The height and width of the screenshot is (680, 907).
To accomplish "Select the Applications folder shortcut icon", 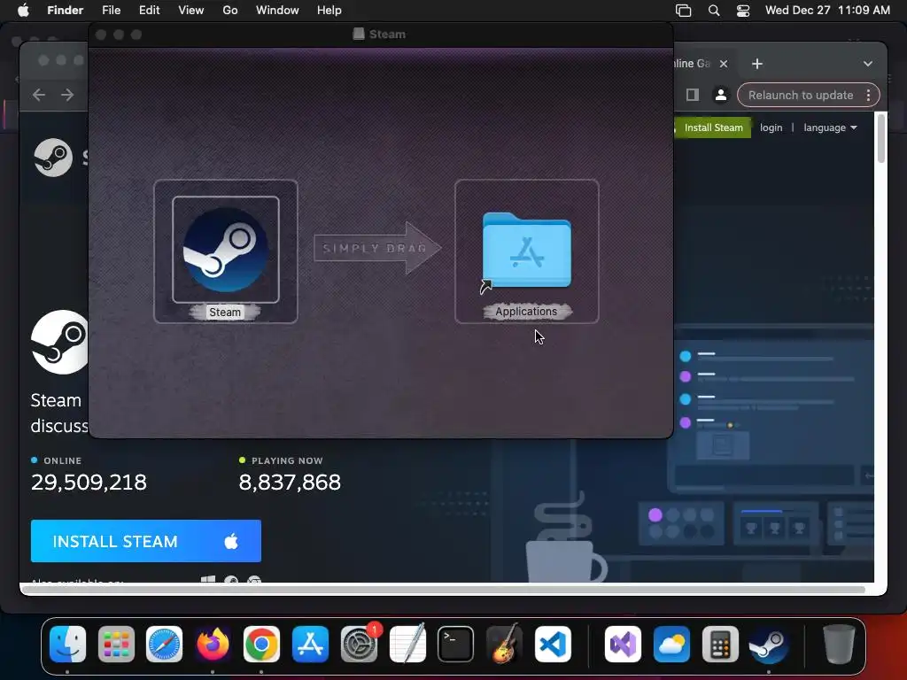I will [526, 251].
